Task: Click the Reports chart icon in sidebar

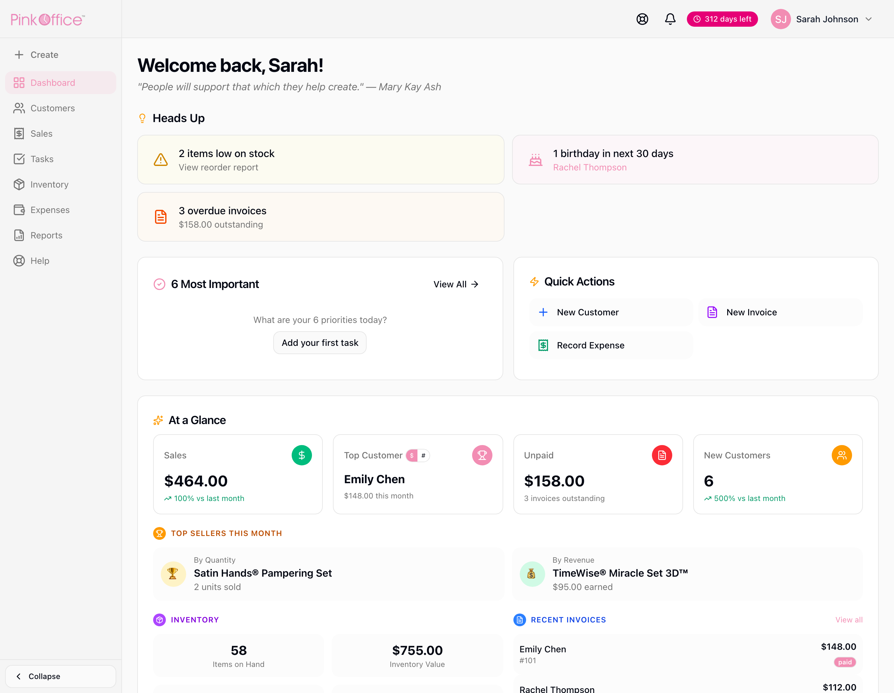Action: point(19,235)
